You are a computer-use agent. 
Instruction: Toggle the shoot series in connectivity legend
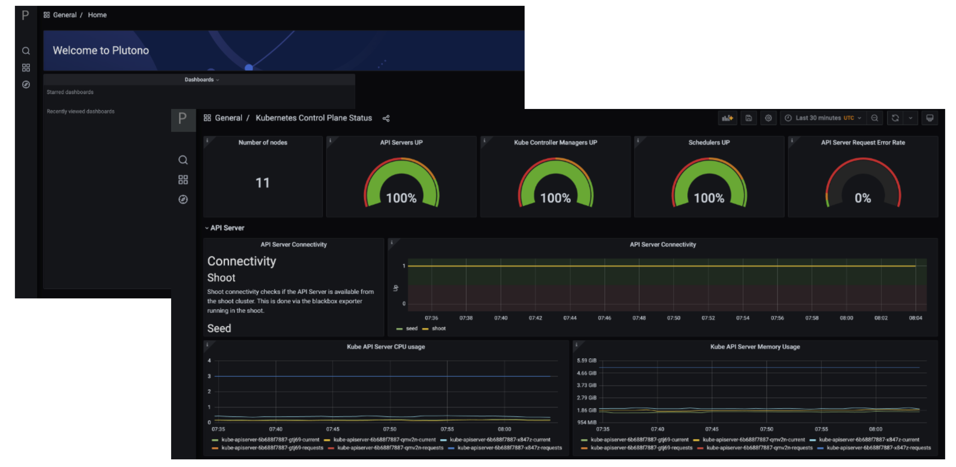click(438, 328)
